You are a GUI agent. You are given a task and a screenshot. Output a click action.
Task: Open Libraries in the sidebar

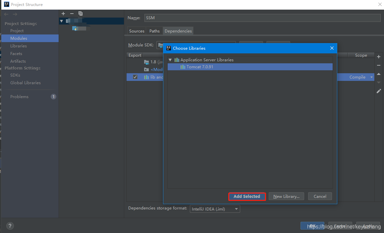point(18,46)
